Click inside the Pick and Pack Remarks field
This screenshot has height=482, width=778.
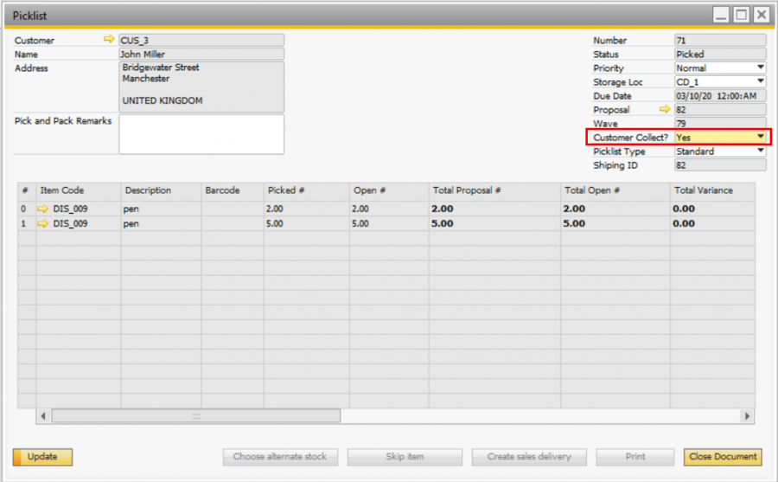pyautogui.click(x=201, y=134)
